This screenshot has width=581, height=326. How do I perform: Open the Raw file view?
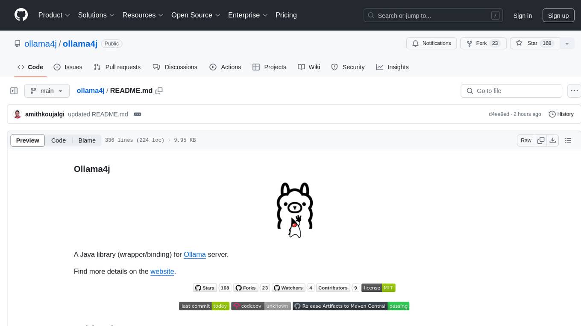tap(526, 140)
